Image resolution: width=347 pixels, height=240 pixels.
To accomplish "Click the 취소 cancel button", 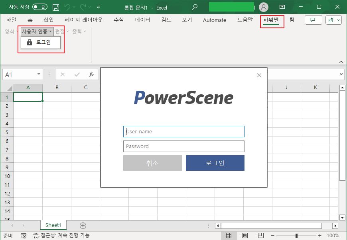I will (x=152, y=163).
